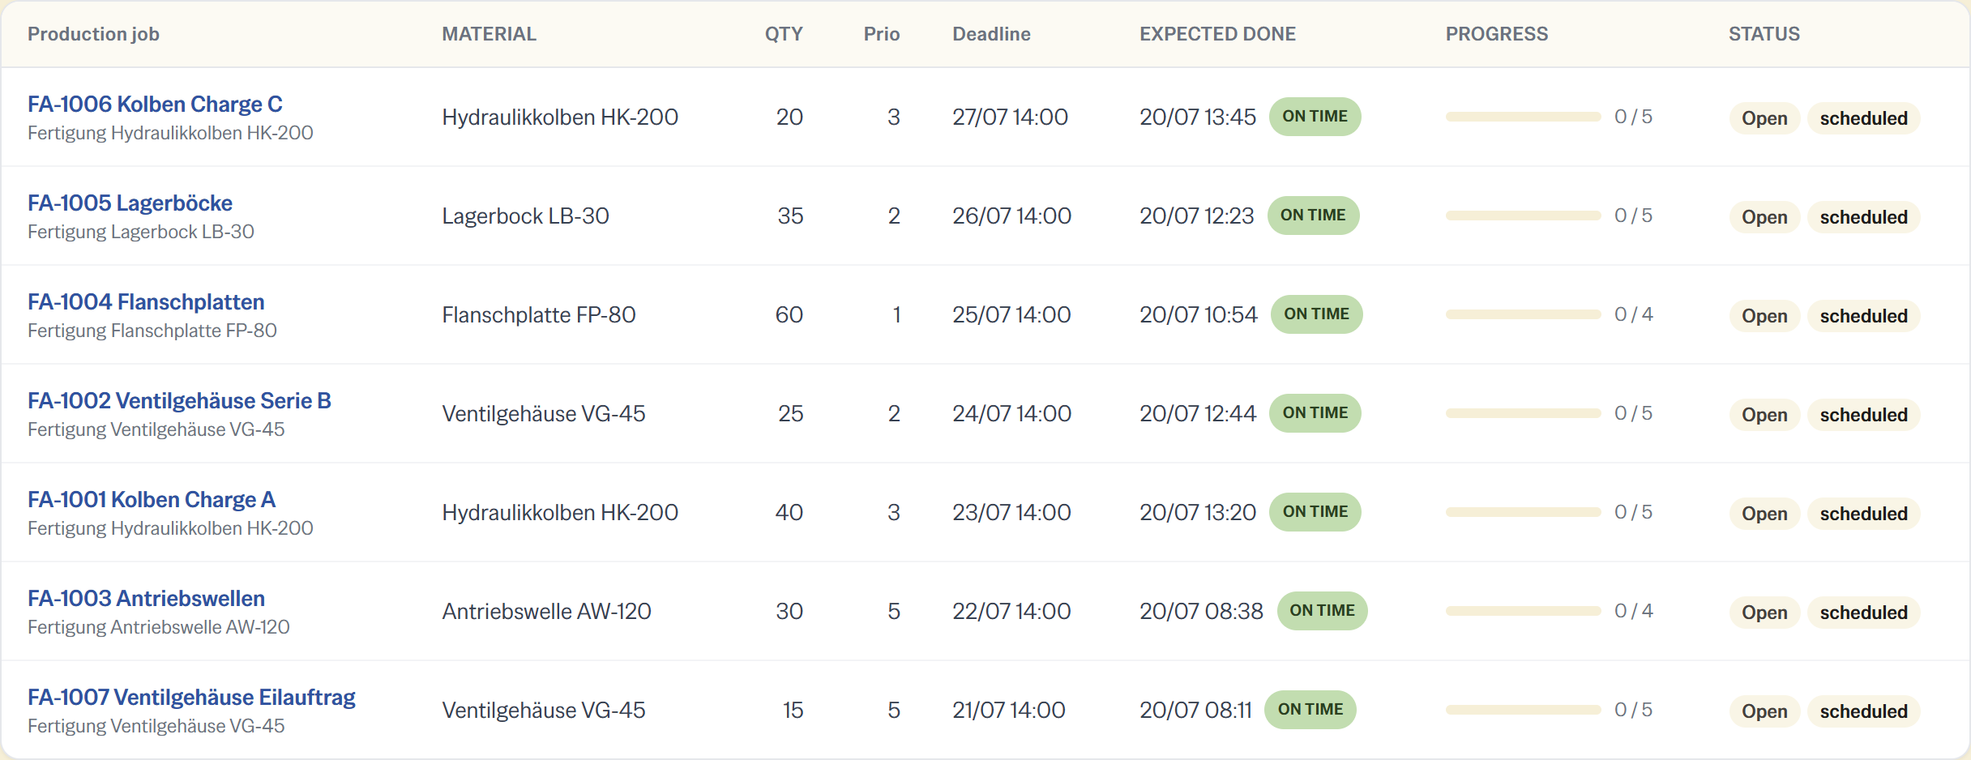Click the Open status badge of FA-1007
The height and width of the screenshot is (760, 1971).
pos(1764,711)
